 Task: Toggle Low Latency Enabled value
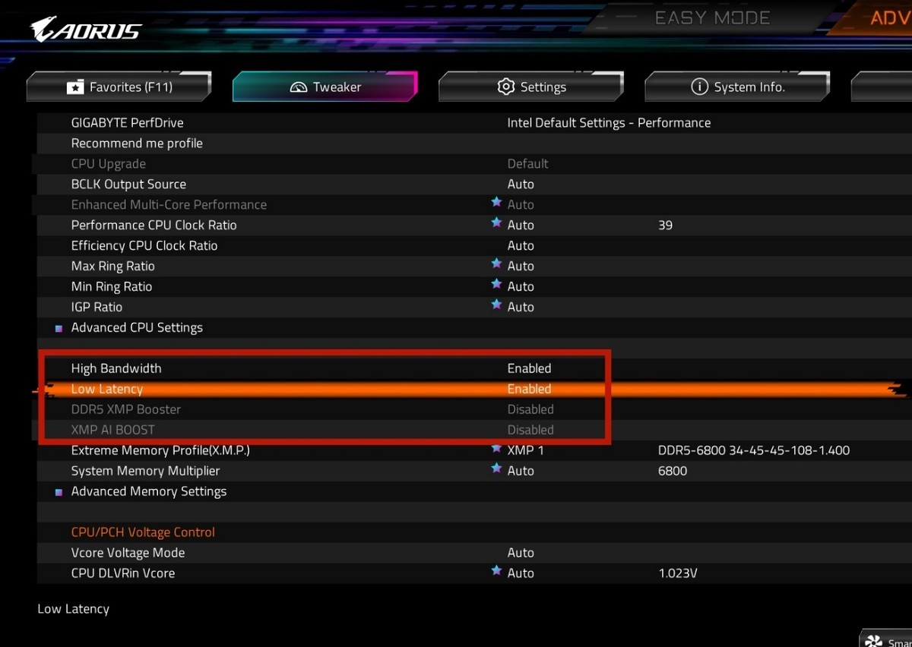pyautogui.click(x=529, y=389)
